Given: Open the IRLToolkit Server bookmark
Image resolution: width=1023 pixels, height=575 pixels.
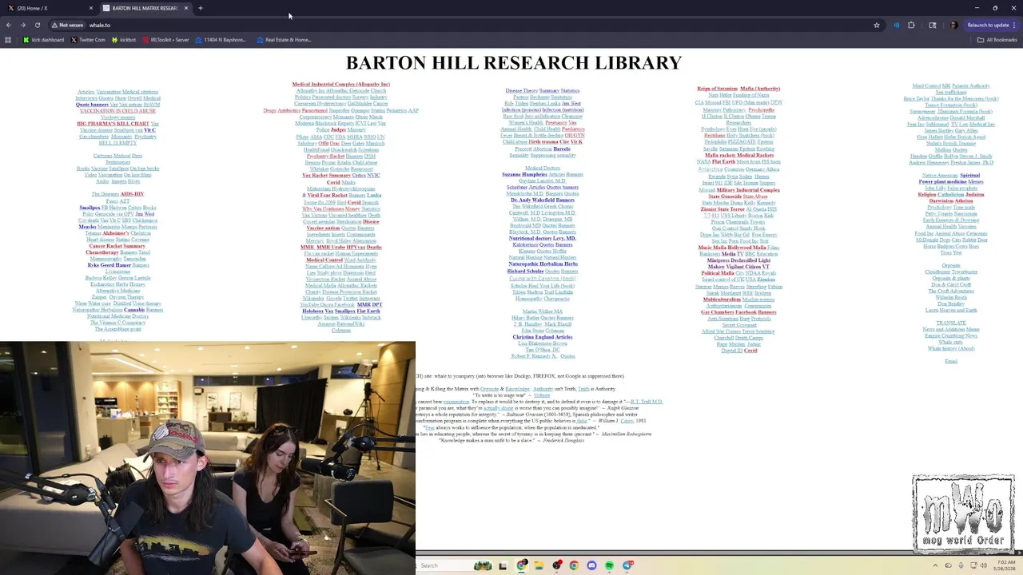Looking at the screenshot, I should coord(165,39).
